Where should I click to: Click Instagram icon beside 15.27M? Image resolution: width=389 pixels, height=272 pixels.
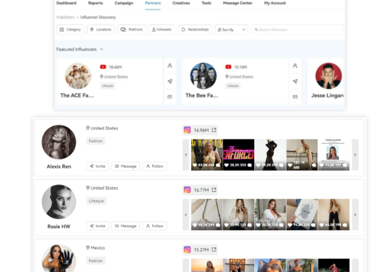(187, 249)
